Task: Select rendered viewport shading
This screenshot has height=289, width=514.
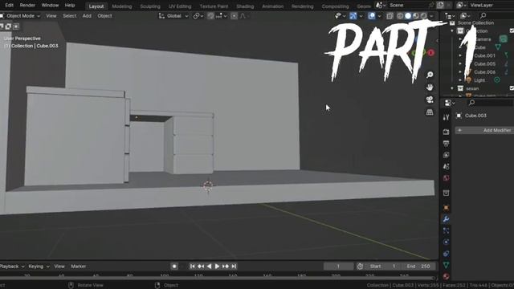Action: [x=423, y=16]
